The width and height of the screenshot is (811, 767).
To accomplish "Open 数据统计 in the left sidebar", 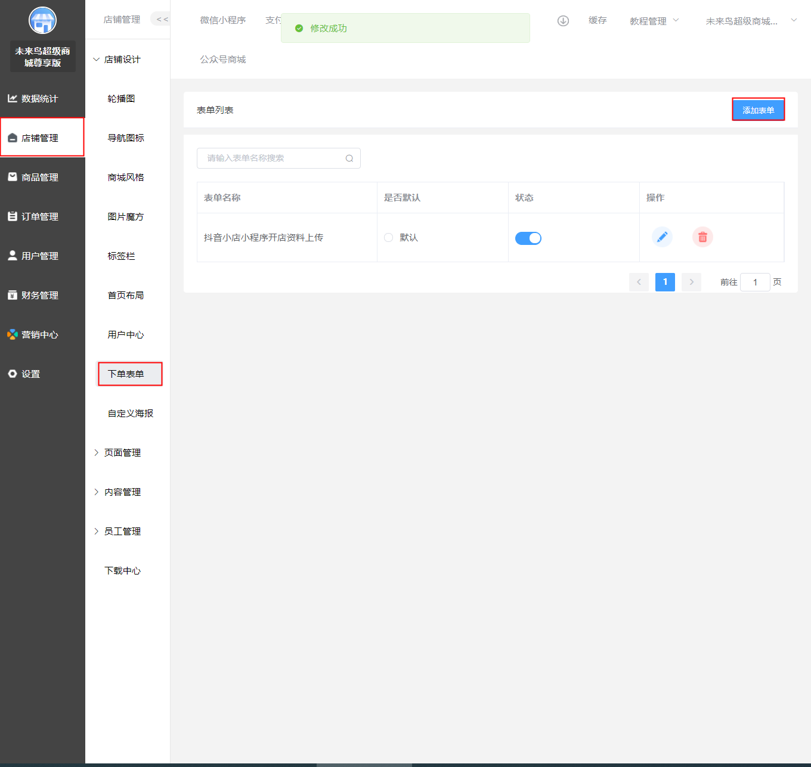I will point(39,99).
